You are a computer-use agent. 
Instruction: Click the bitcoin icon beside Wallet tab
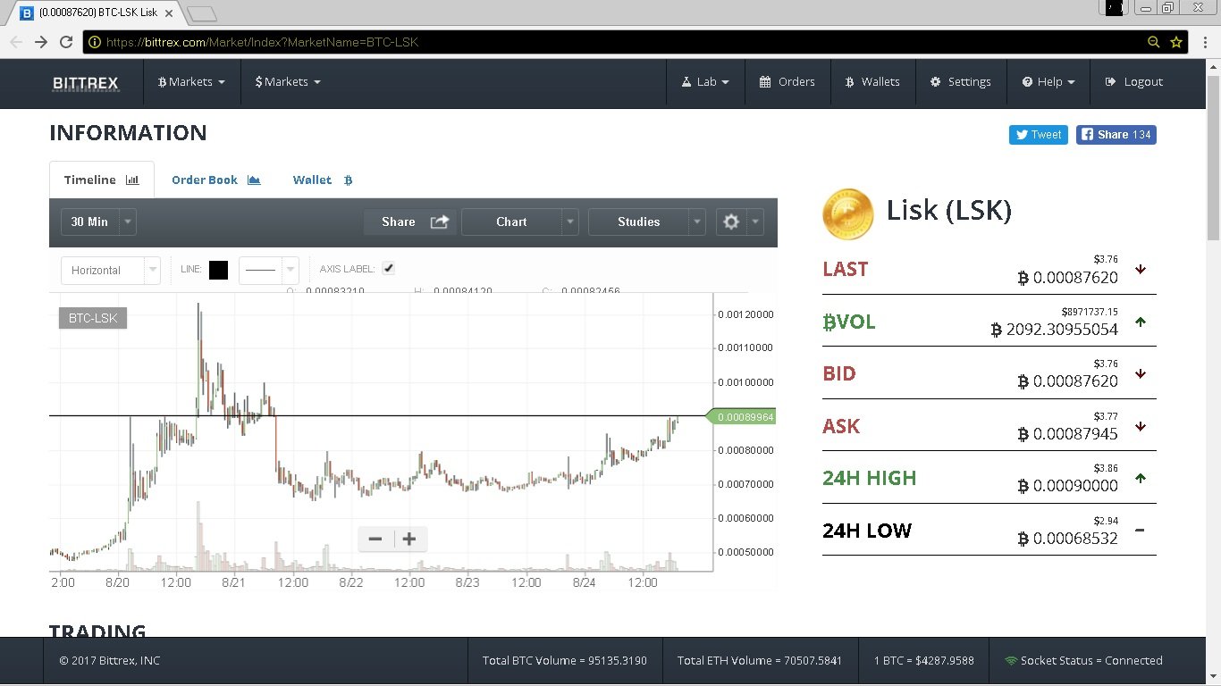point(348,180)
